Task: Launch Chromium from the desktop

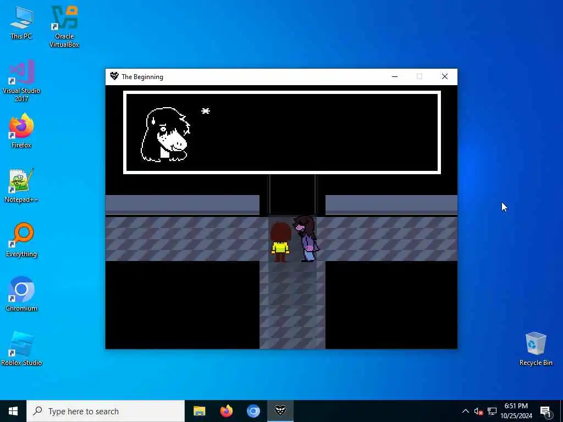Action: pyautogui.click(x=21, y=295)
